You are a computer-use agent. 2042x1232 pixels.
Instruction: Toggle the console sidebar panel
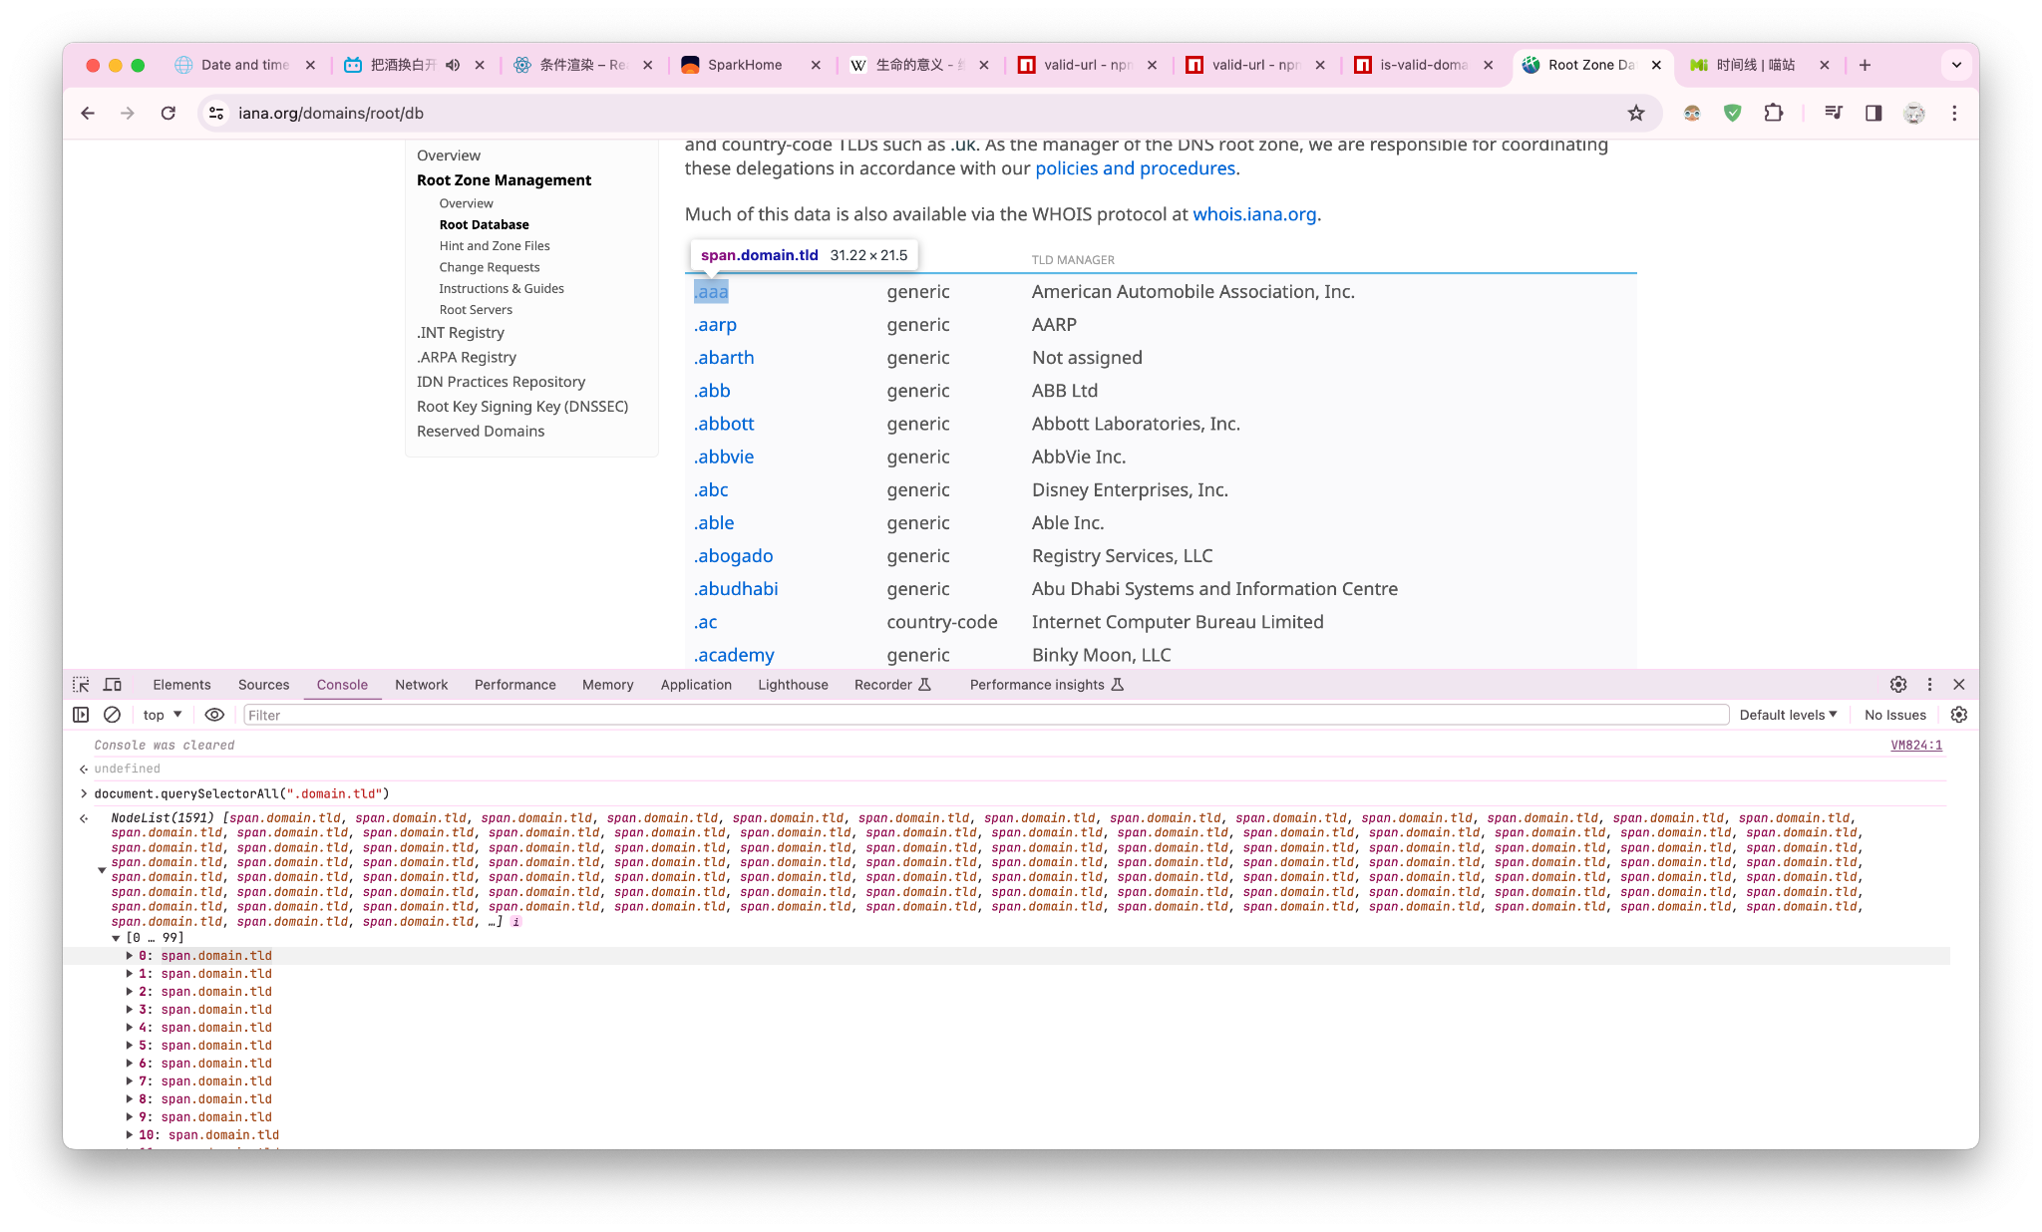coord(80,715)
